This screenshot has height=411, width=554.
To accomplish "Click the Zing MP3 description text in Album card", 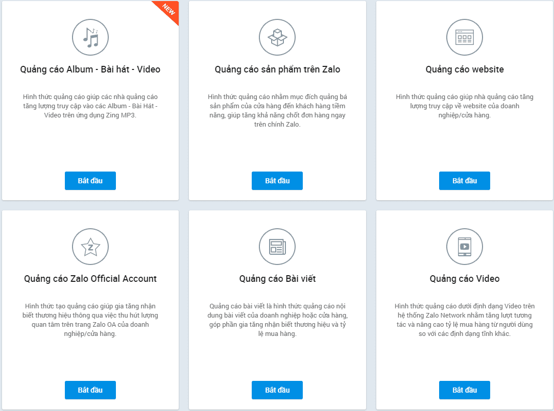I will (90, 106).
